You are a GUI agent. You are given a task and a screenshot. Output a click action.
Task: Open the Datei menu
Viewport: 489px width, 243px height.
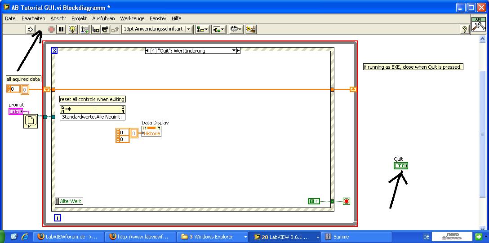click(x=11, y=18)
